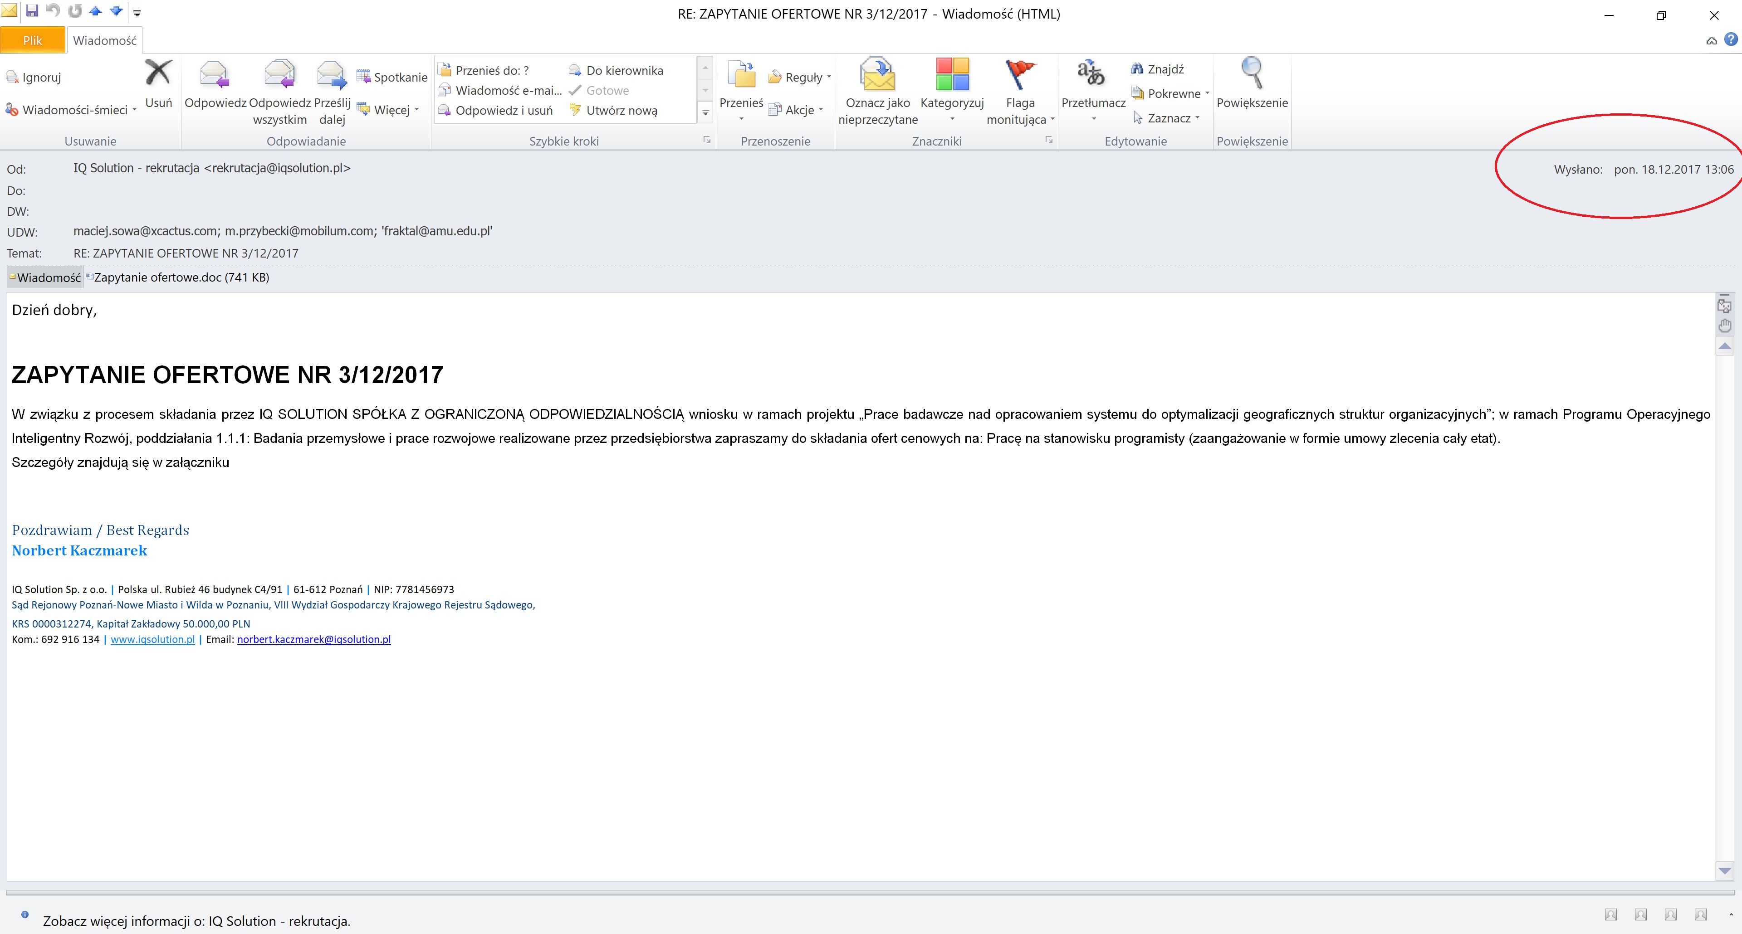Viewport: 1742px width, 934px height.
Task: Click norbert.kaczmarek@iqsolution.pl email link
Action: click(314, 639)
